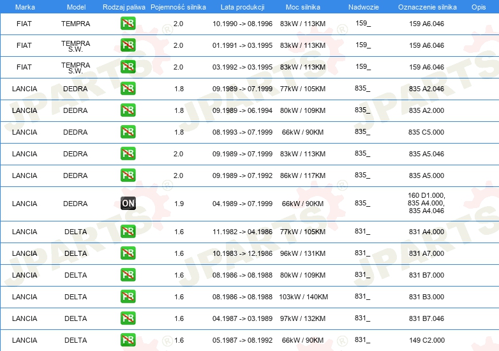Click the Moc silnika column header
This screenshot has width=499, height=351.
[303, 7]
